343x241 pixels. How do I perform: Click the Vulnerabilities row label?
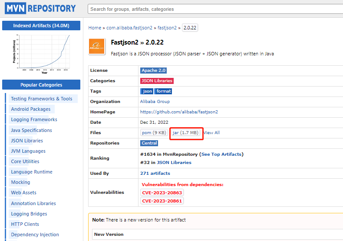[x=107, y=193]
